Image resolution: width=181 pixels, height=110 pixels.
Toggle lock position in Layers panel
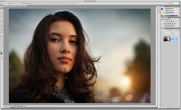(x=168, y=35)
